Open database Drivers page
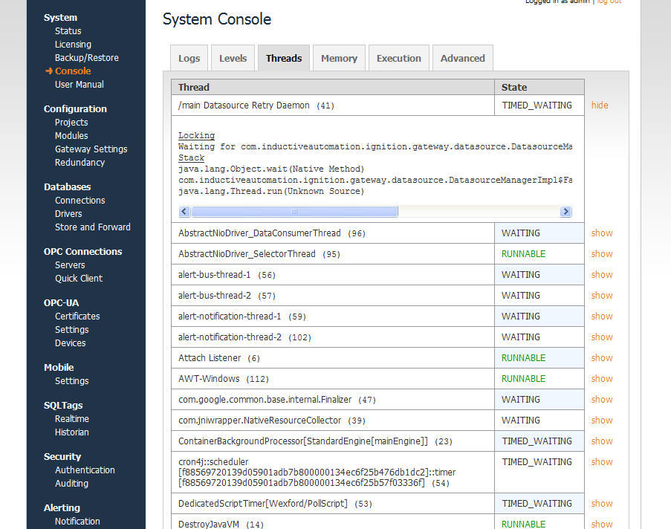Image resolution: width=671 pixels, height=529 pixels. tap(68, 213)
